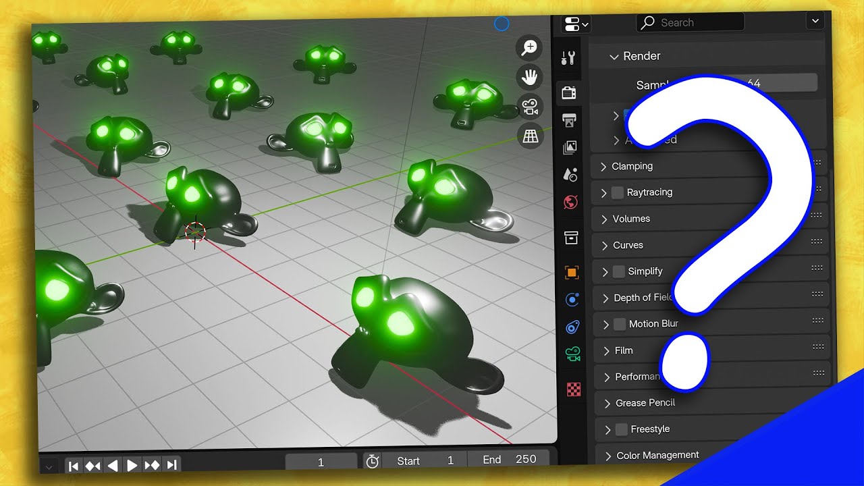
Task: Expand the Grease Pencil panel
Action: pos(607,404)
